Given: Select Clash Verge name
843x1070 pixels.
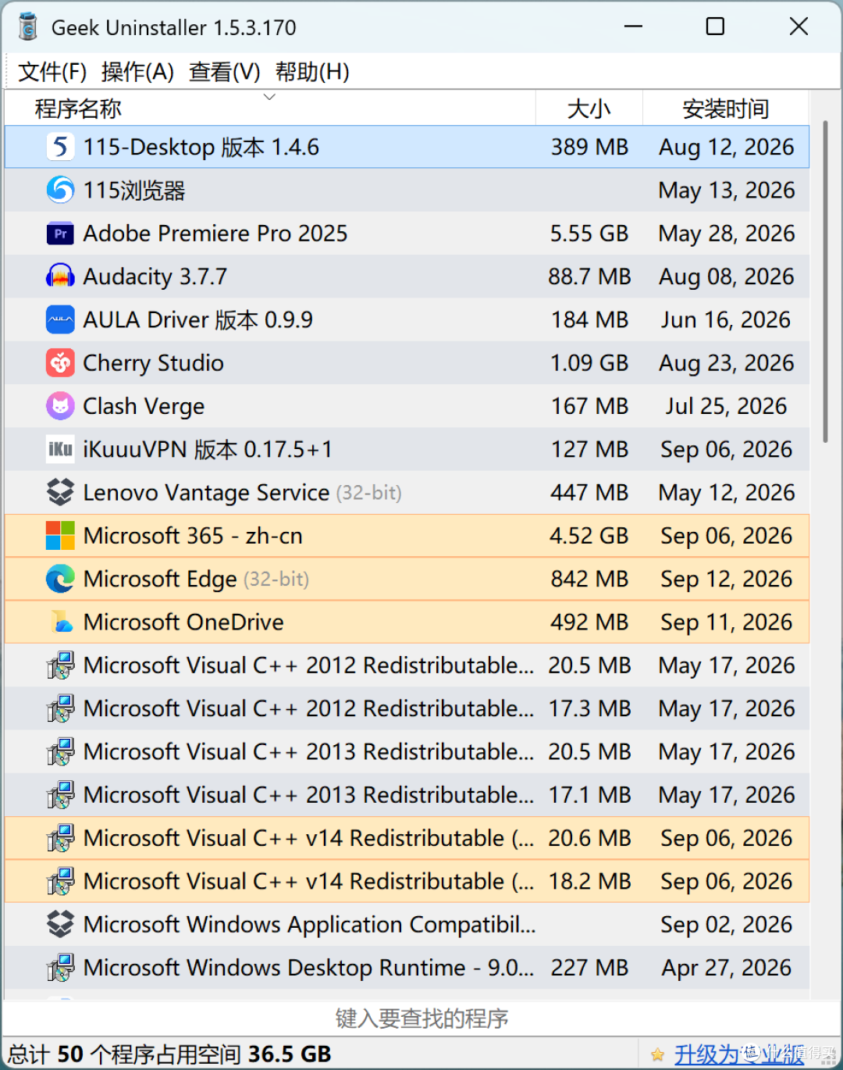Looking at the screenshot, I should coord(144,406).
